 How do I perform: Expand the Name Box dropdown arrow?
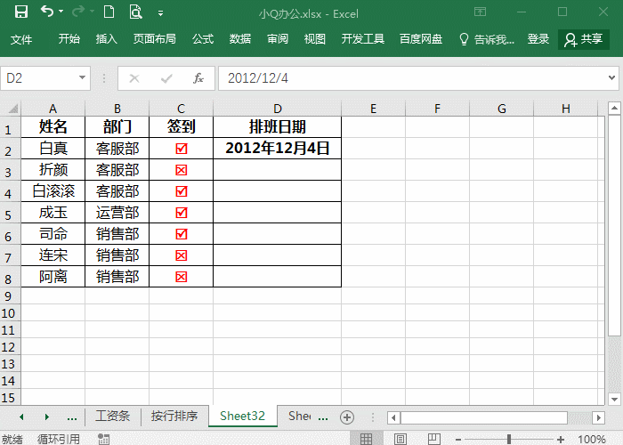coord(82,77)
